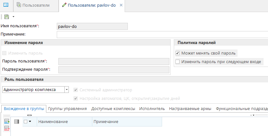
Task: Expand the Администратор комплекса role dropdown
Action: (x=67, y=89)
